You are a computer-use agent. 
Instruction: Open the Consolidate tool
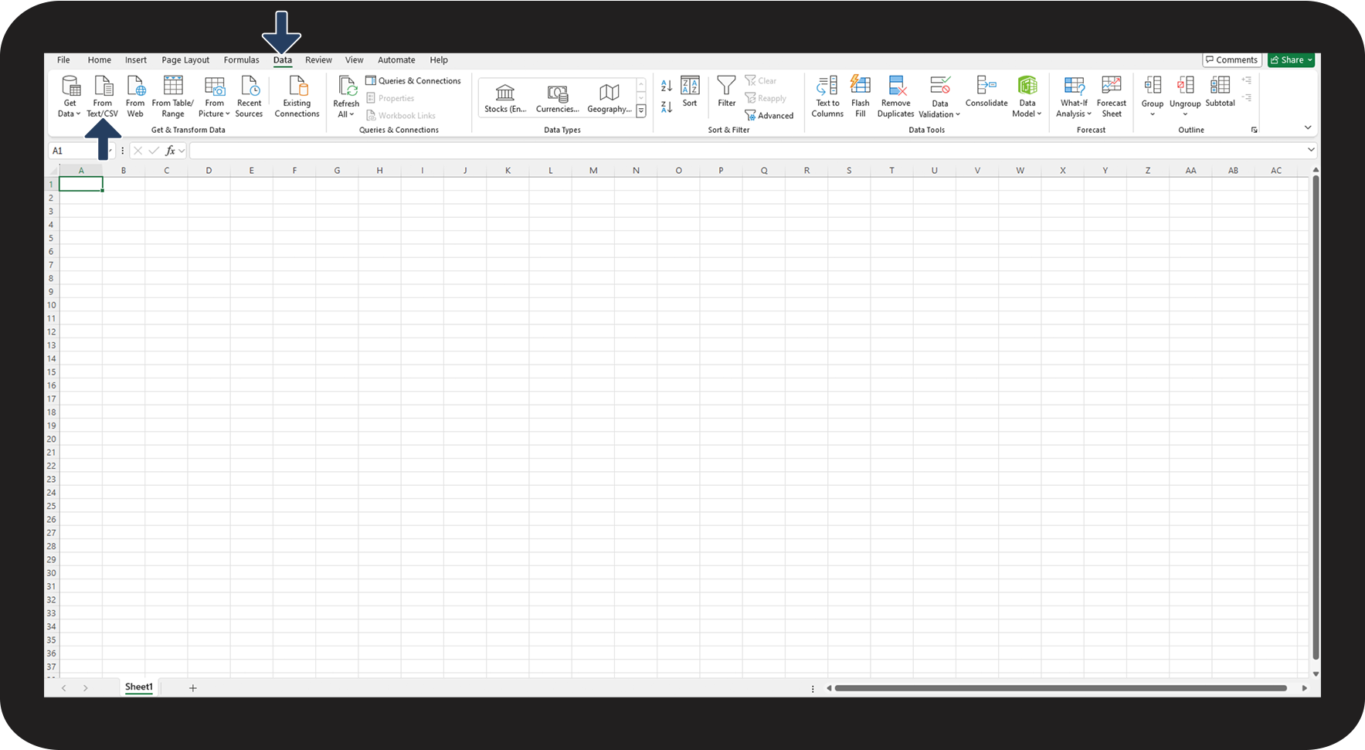tap(986, 92)
